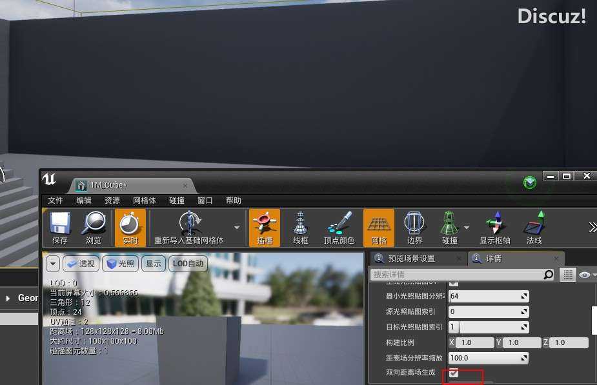Enable the 线框 (Wireframe) view icon
597x385 pixels.
click(300, 224)
